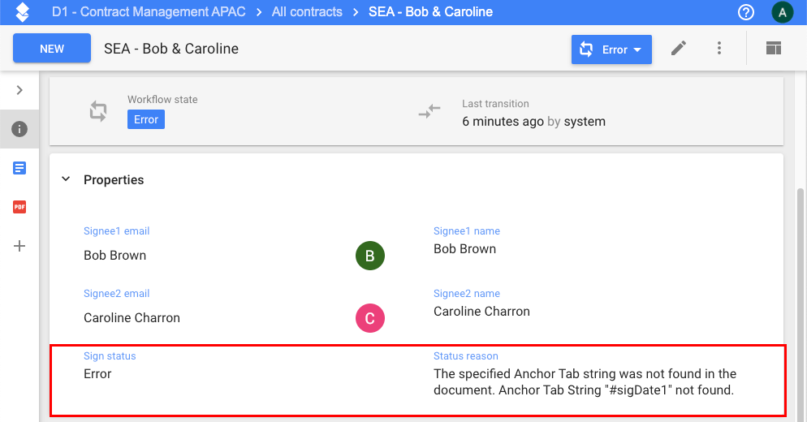This screenshot has width=807, height=422.
Task: Click the NEW button
Action: click(x=52, y=49)
